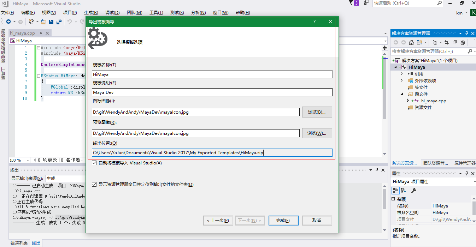This screenshot has width=476, height=247.
Task: Click Property Pages wrench icon
Action: pyautogui.click(x=414, y=191)
